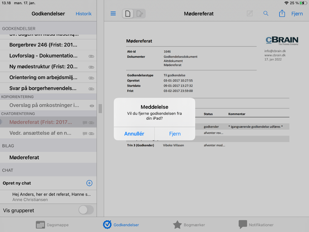Switch to the annotated document view icon
Image resolution: width=309 pixels, height=232 pixels.
coord(140,14)
